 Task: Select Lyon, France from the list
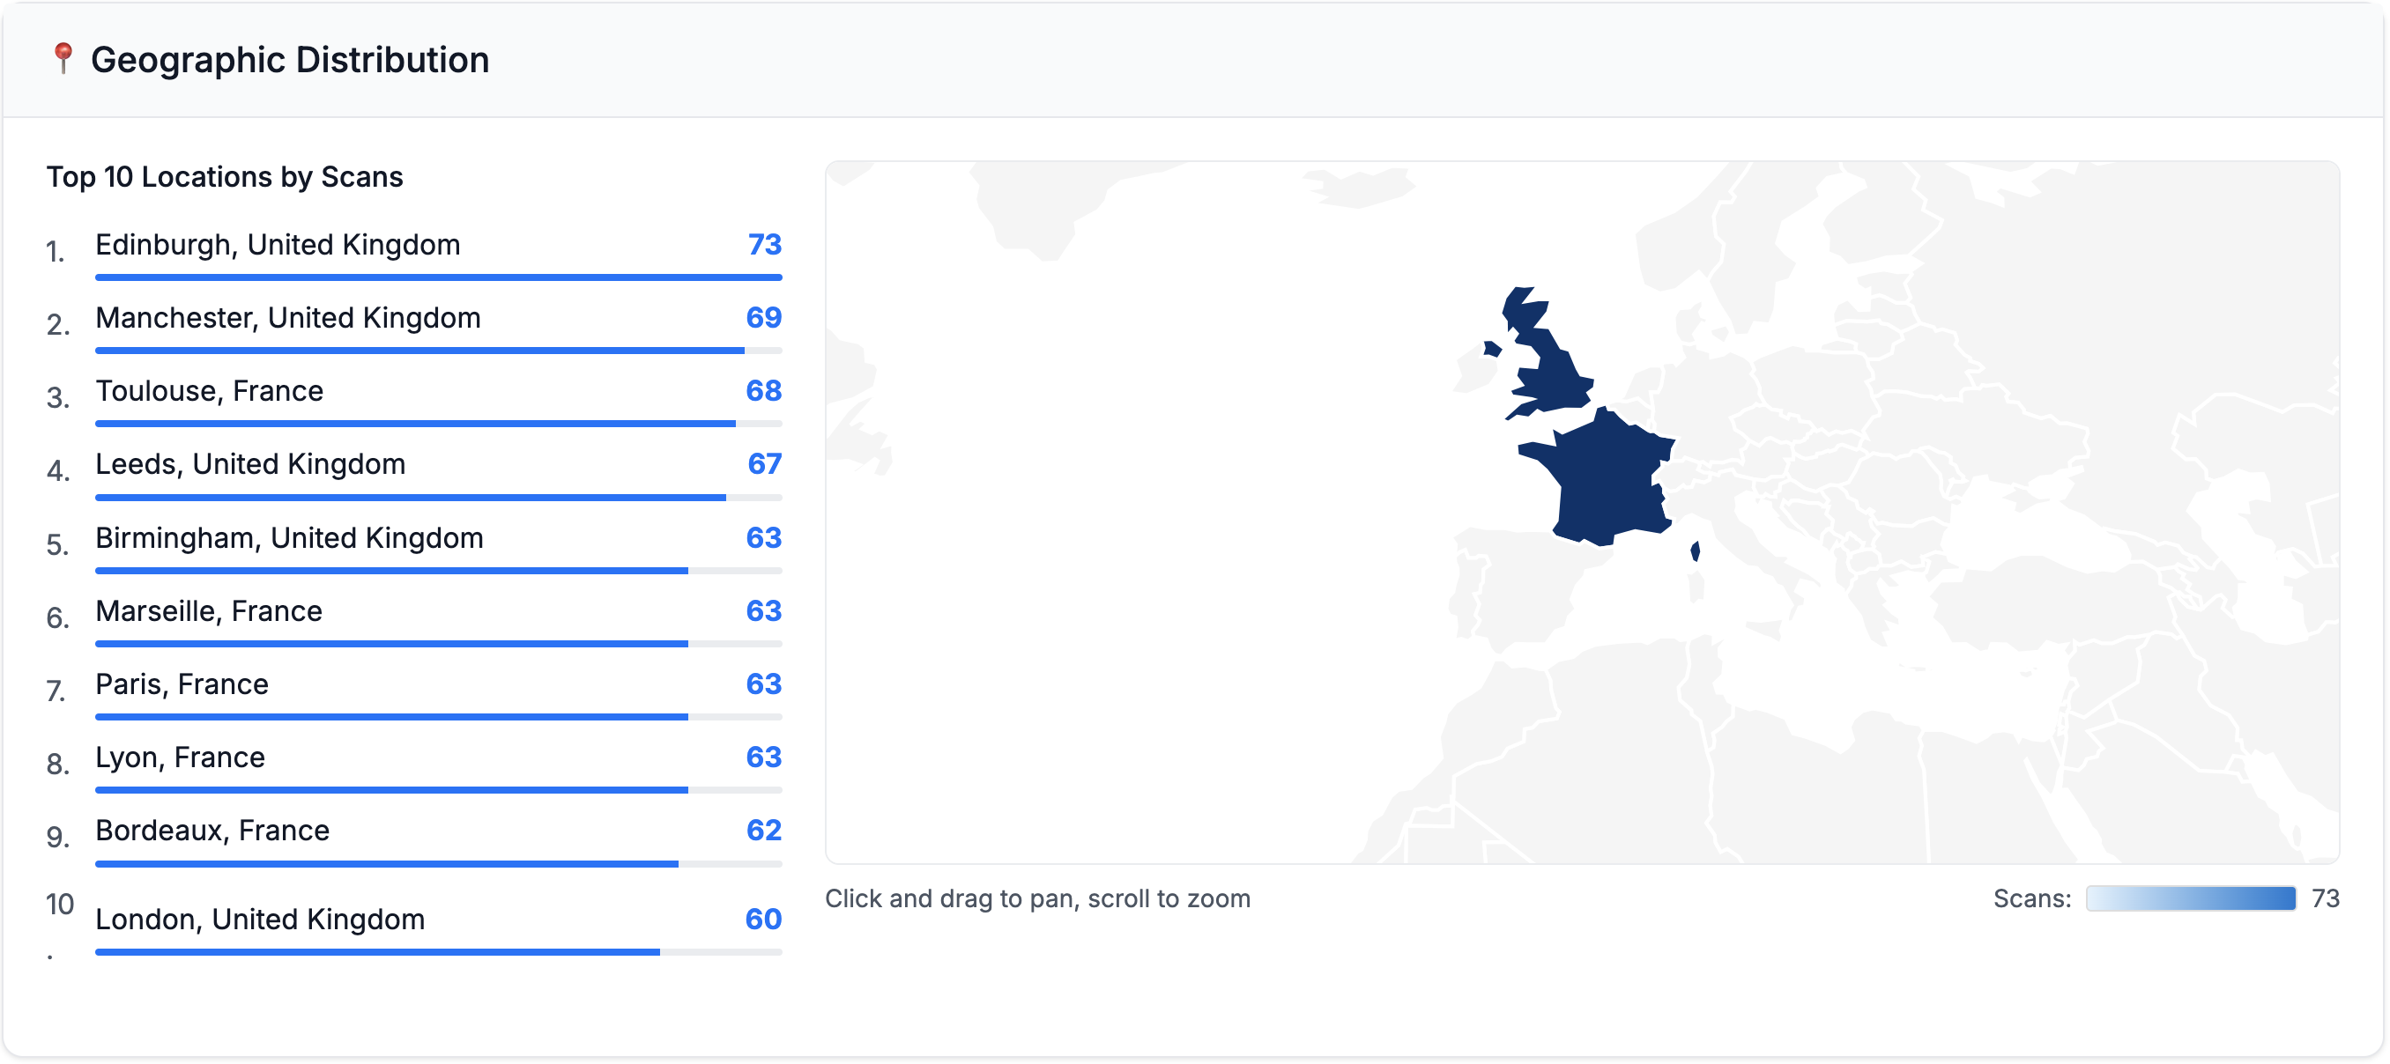(180, 757)
